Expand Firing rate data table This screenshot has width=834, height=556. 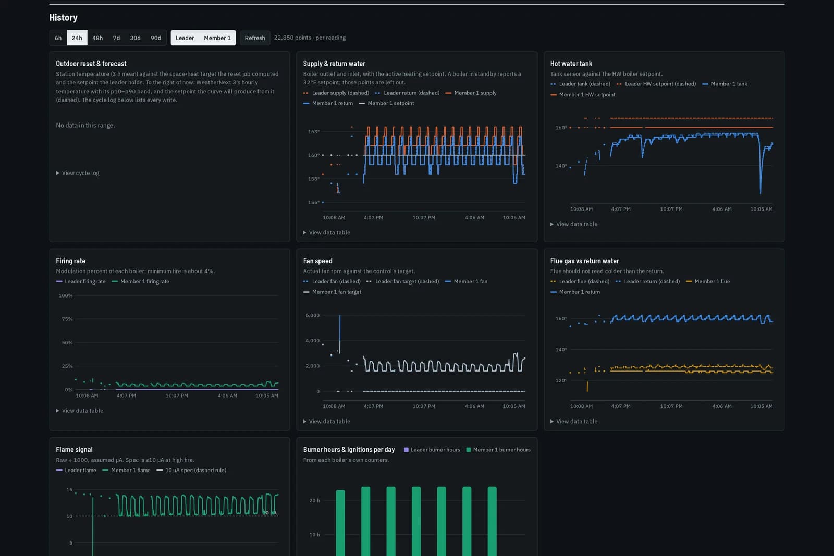(x=80, y=411)
